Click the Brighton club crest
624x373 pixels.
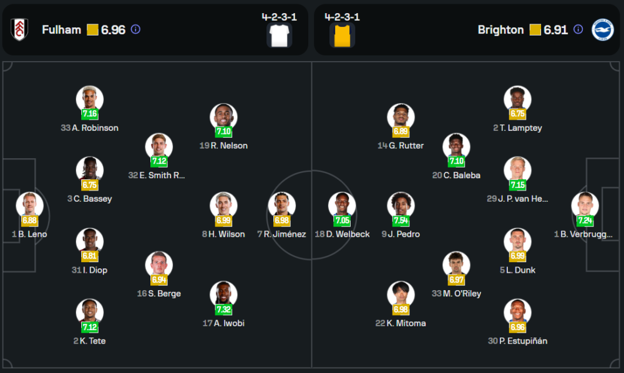click(603, 29)
